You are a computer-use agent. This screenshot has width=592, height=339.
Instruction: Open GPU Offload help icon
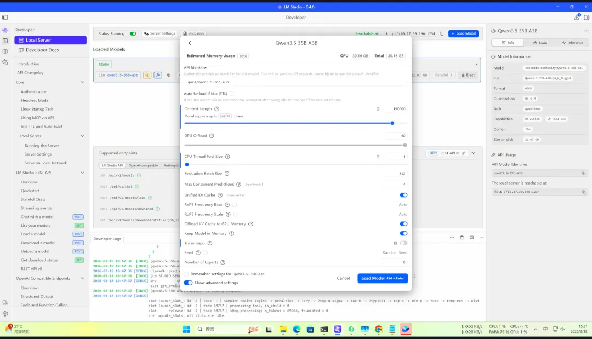point(212,136)
